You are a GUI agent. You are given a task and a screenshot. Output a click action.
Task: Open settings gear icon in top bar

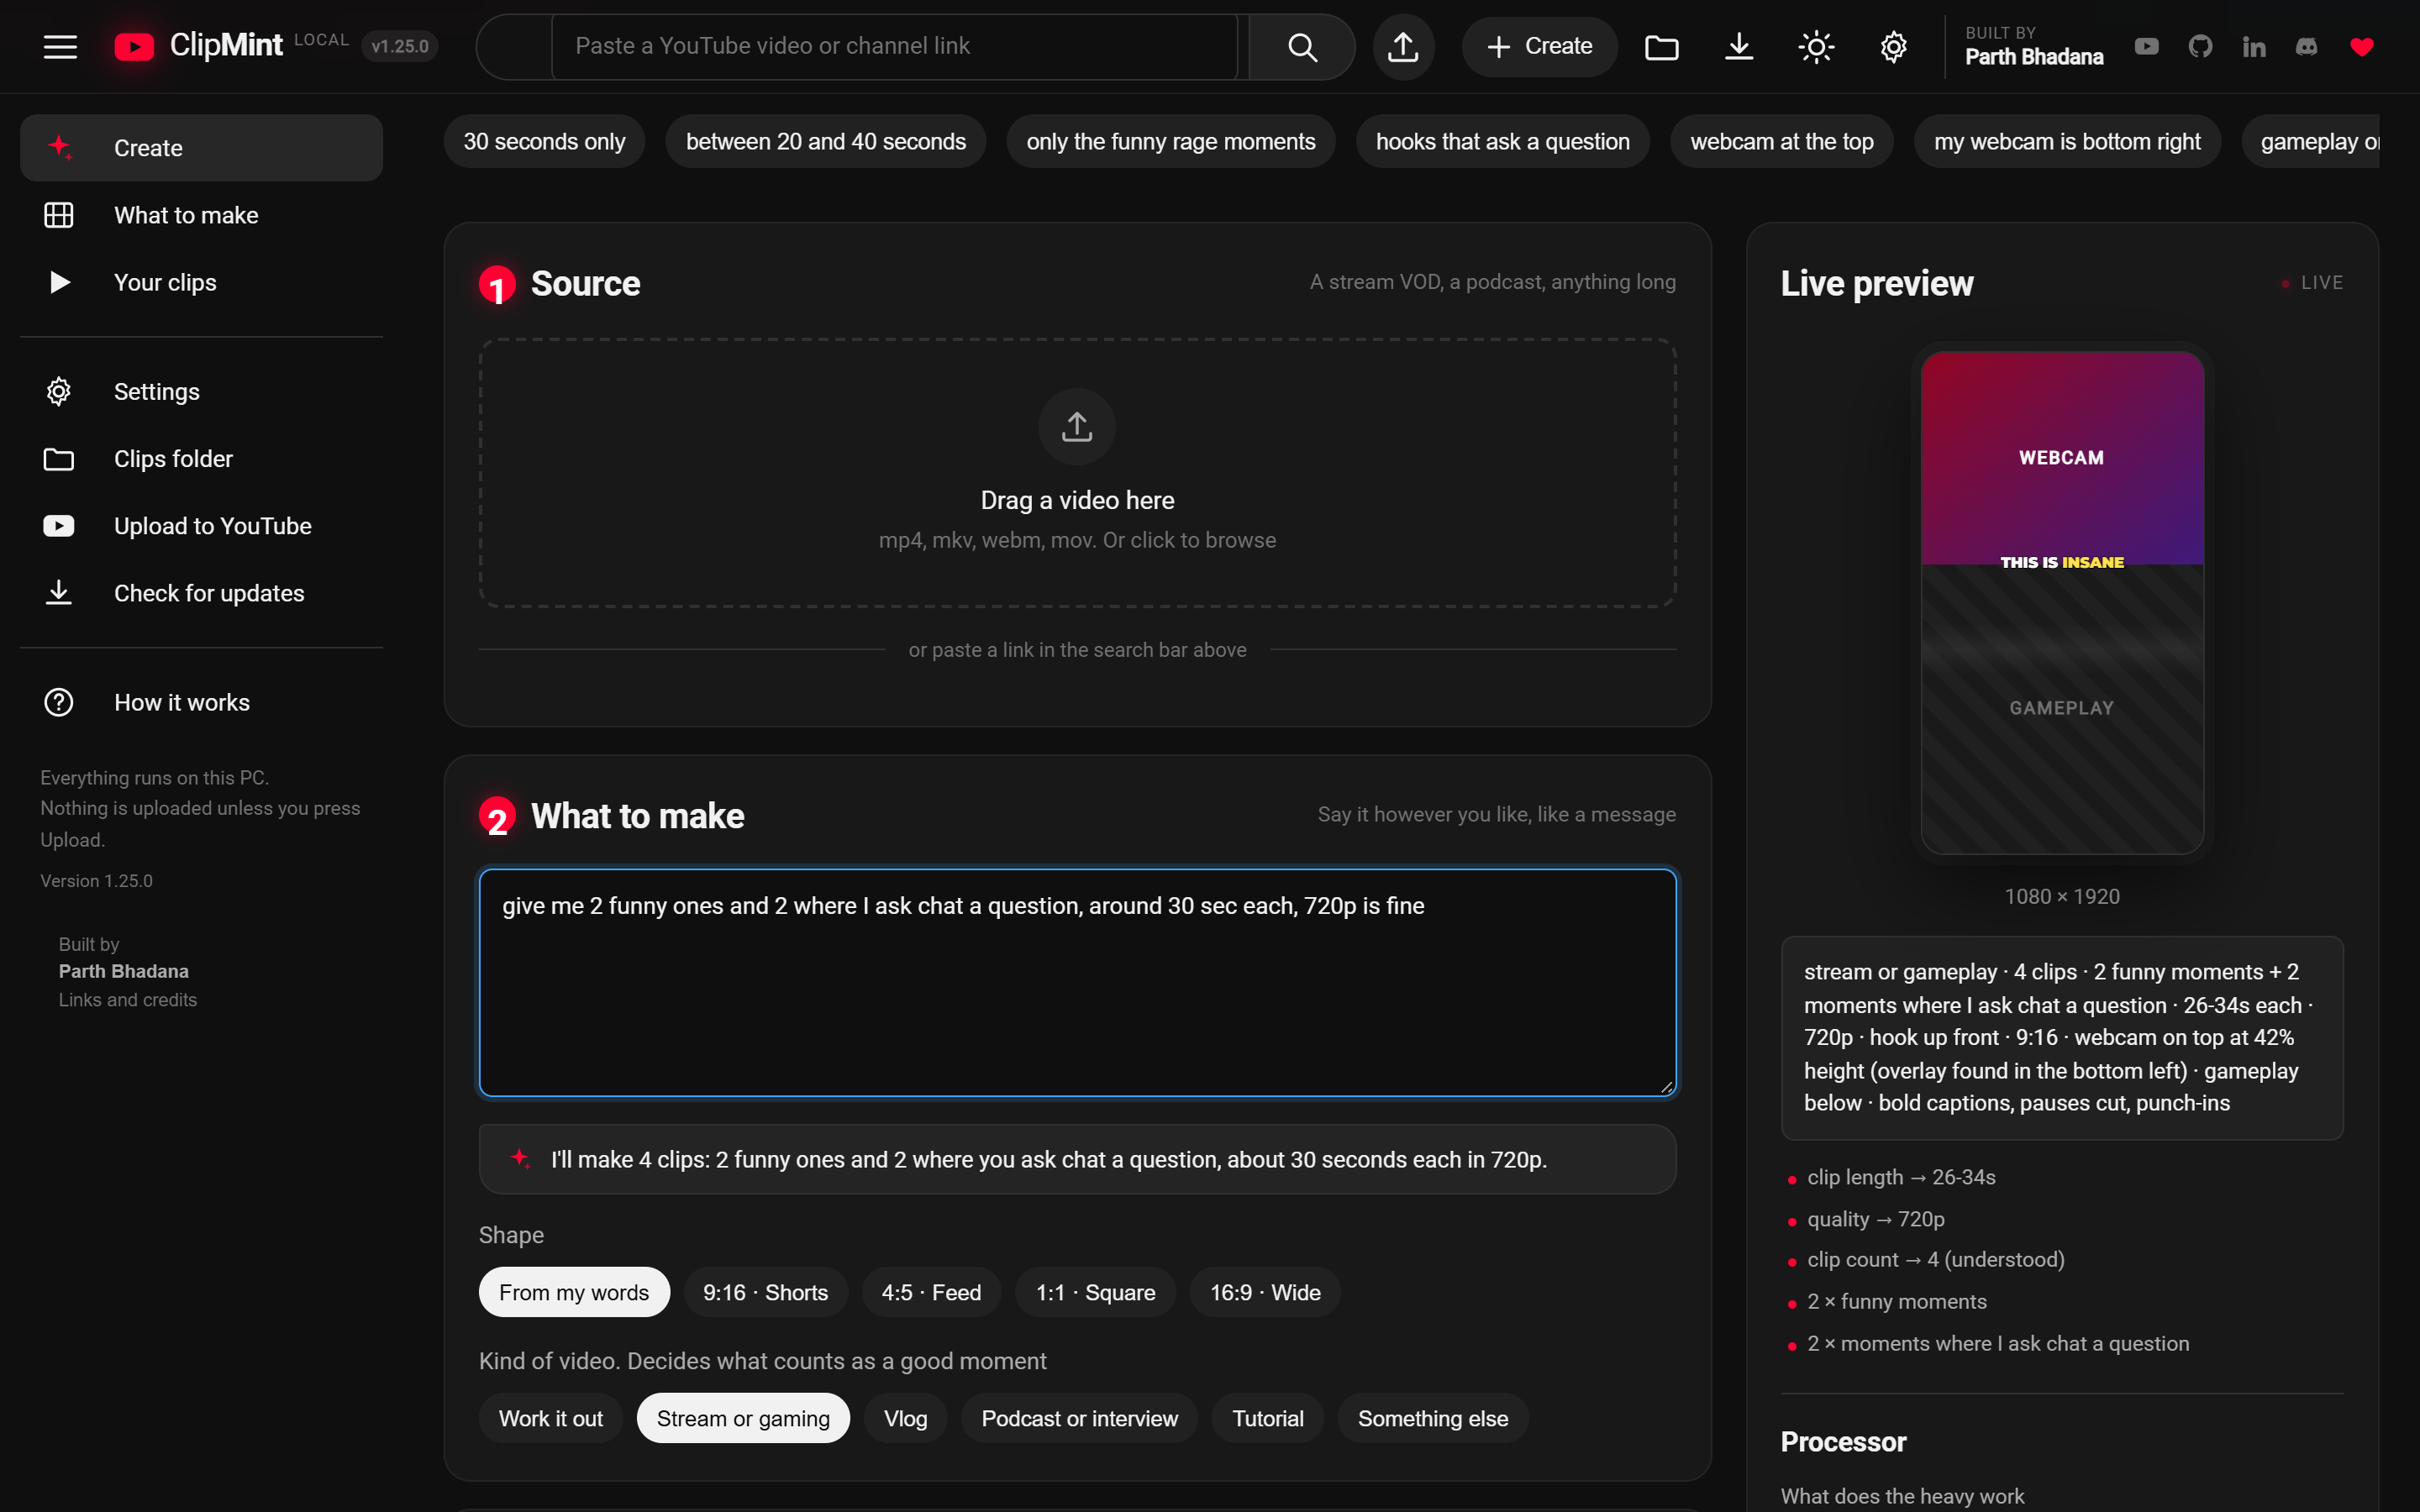click(x=1893, y=46)
